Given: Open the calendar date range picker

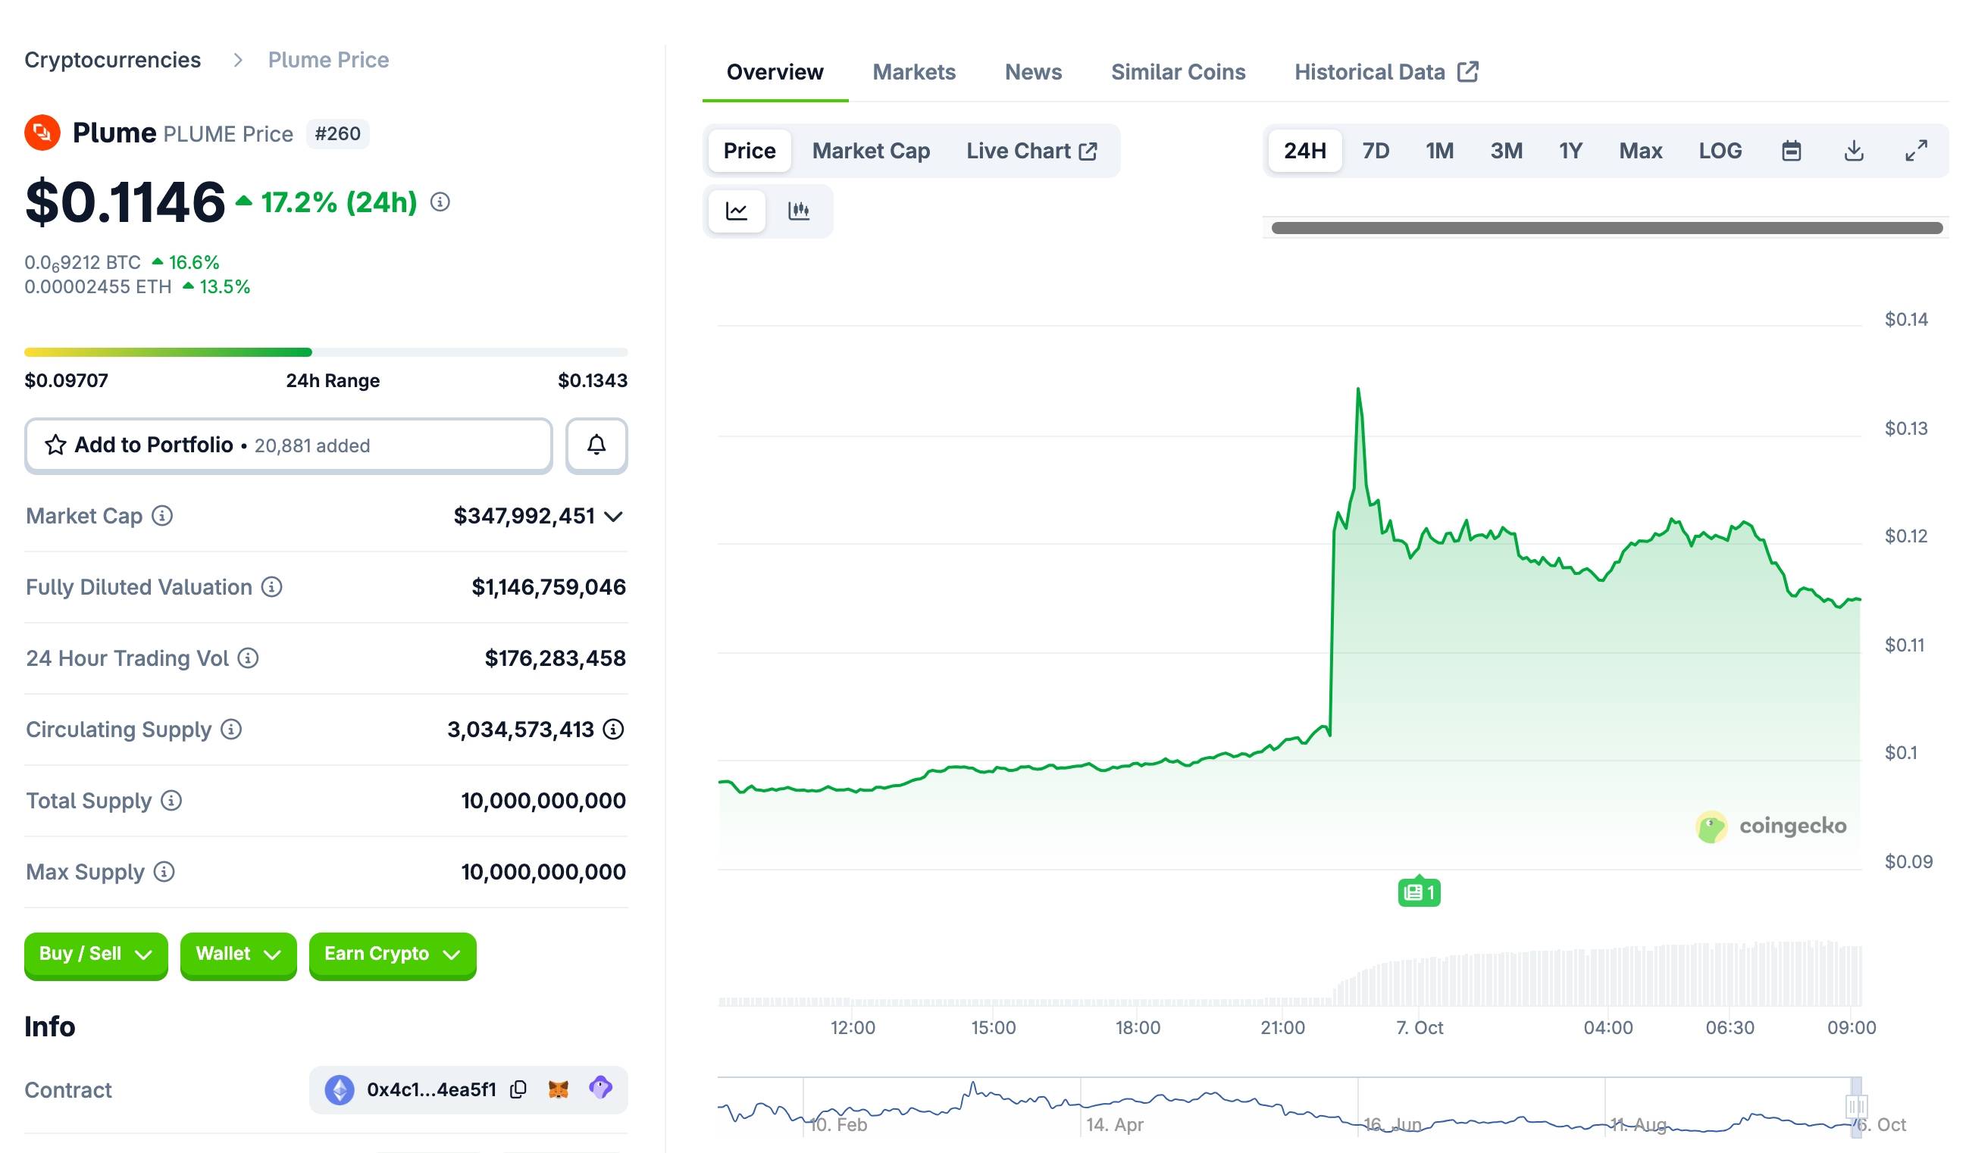Looking at the screenshot, I should [1791, 151].
